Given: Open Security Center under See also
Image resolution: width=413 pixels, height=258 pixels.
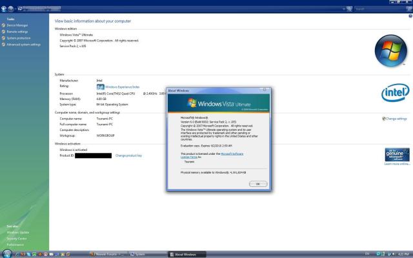Looking at the screenshot, I should pyautogui.click(x=17, y=239).
